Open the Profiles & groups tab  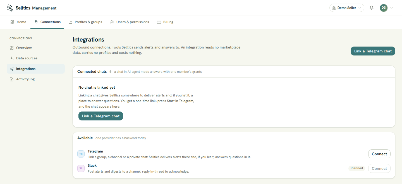[x=85, y=22]
